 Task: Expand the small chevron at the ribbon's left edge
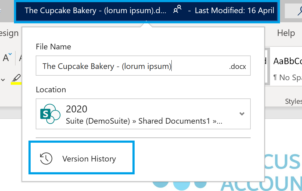click(x=2, y=80)
